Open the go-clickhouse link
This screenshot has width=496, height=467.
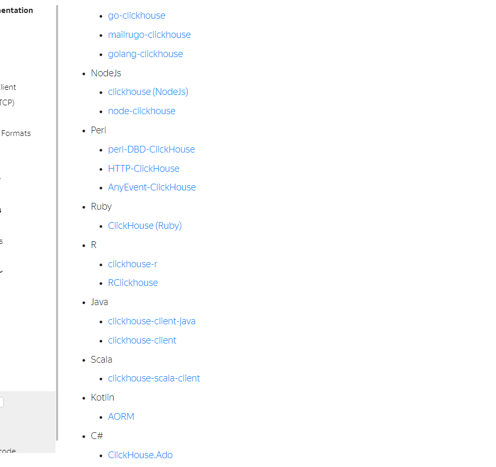[x=136, y=16]
